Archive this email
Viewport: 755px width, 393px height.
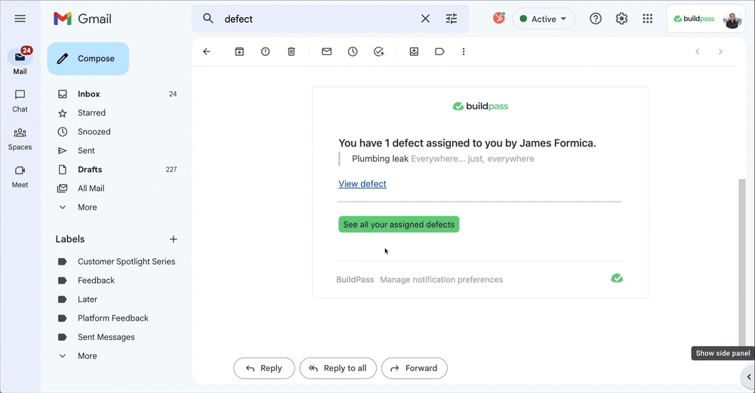click(x=239, y=51)
